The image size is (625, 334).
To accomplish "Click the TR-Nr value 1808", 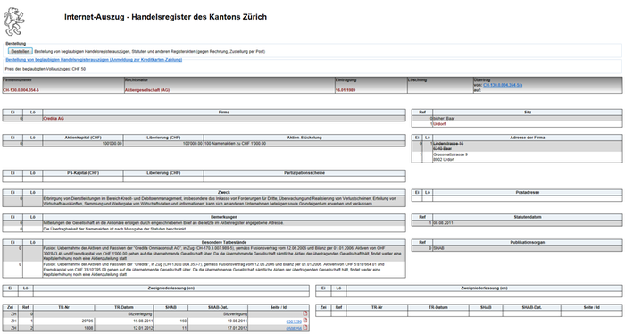I will (88, 328).
